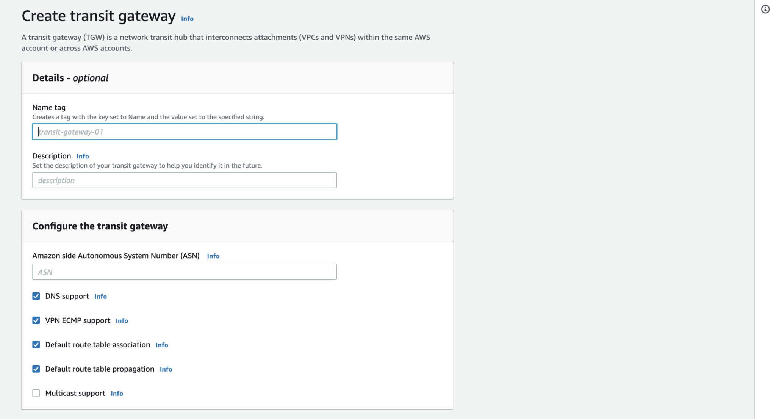Screen dimensions: 776x419
Task: Toggle DNS support by clicking its label
Action: point(67,296)
